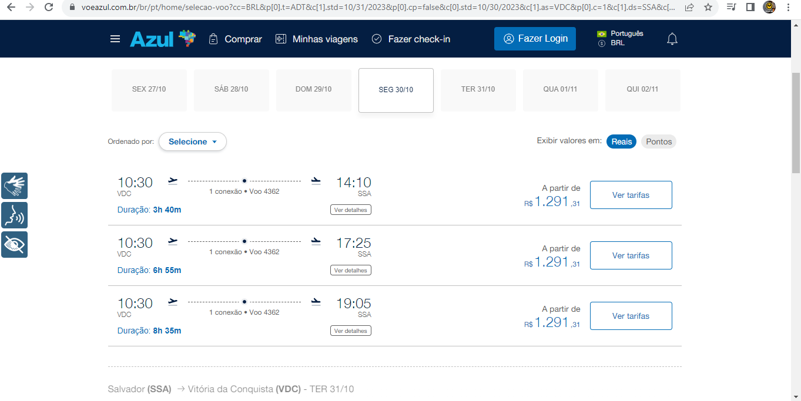801x401 pixels.
Task: Click the 17:25 arrival time
Action: [x=354, y=243]
